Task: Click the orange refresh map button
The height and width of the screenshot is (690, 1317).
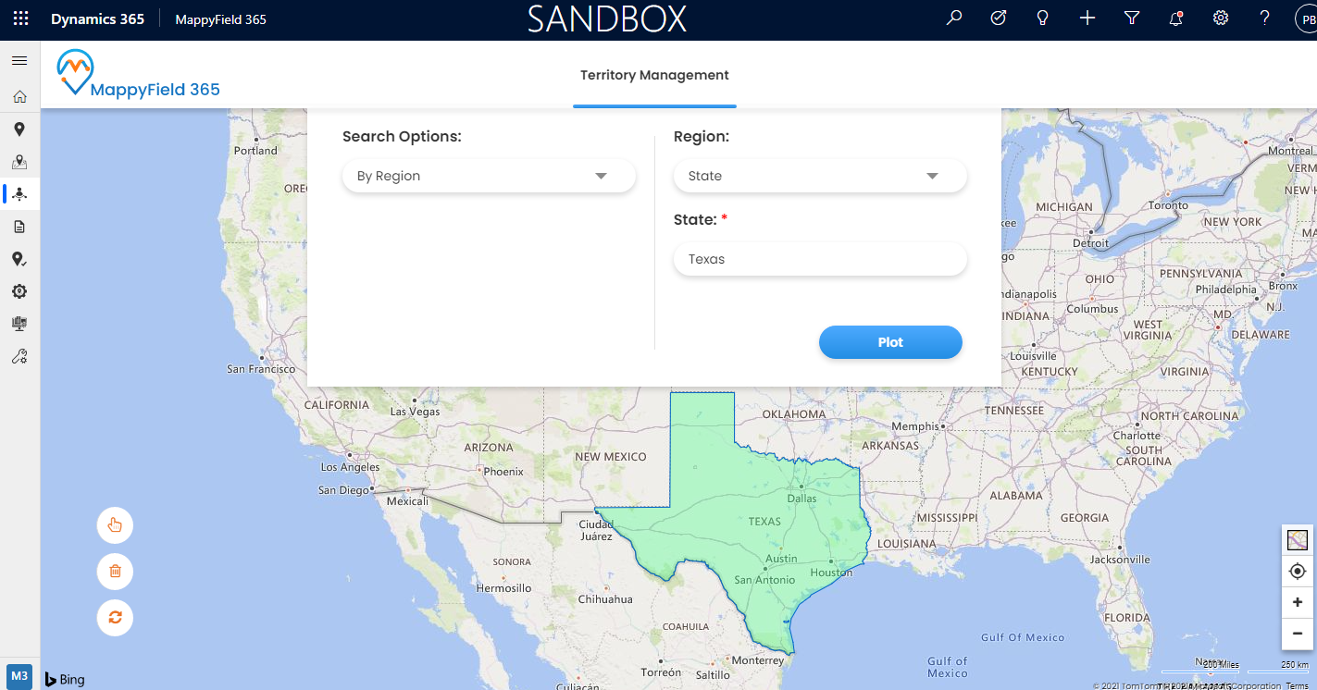Action: (x=115, y=617)
